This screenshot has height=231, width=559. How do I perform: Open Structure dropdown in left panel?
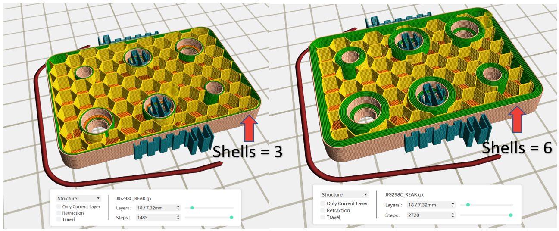click(79, 199)
